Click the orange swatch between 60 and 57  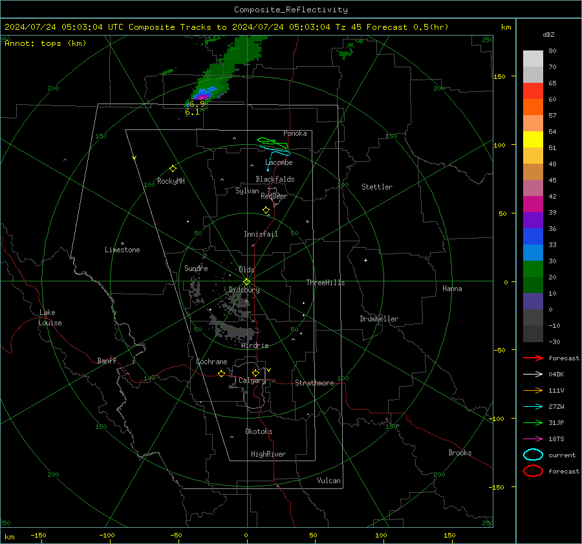pyautogui.click(x=533, y=107)
